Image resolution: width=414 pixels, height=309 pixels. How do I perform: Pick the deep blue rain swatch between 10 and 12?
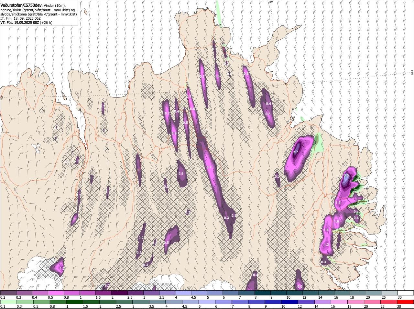point(289,302)
